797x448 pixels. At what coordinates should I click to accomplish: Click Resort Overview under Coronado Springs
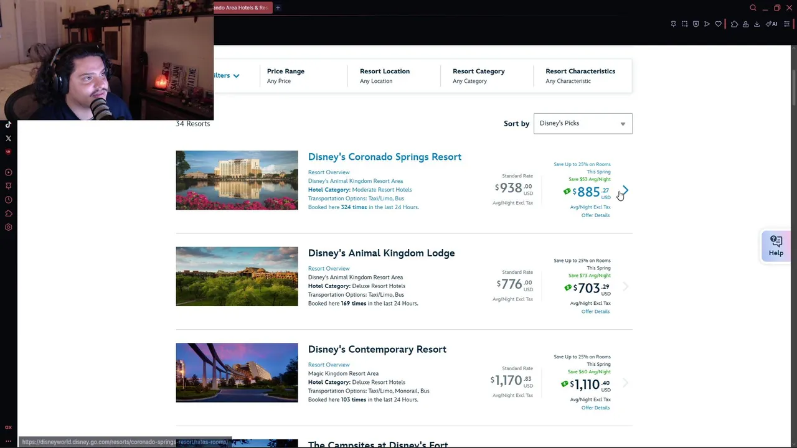[x=329, y=172]
